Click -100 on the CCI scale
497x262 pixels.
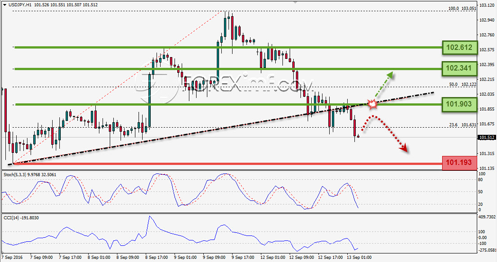point(482,244)
